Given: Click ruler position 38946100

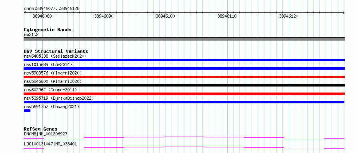Looking at the screenshot, I should tap(165, 16).
